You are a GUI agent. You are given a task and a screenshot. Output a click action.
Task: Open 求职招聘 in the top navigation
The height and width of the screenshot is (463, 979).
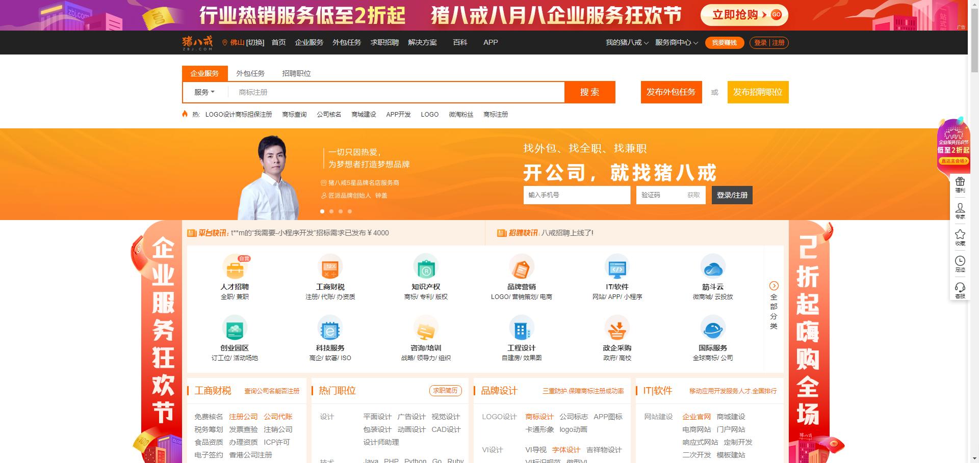click(x=384, y=43)
